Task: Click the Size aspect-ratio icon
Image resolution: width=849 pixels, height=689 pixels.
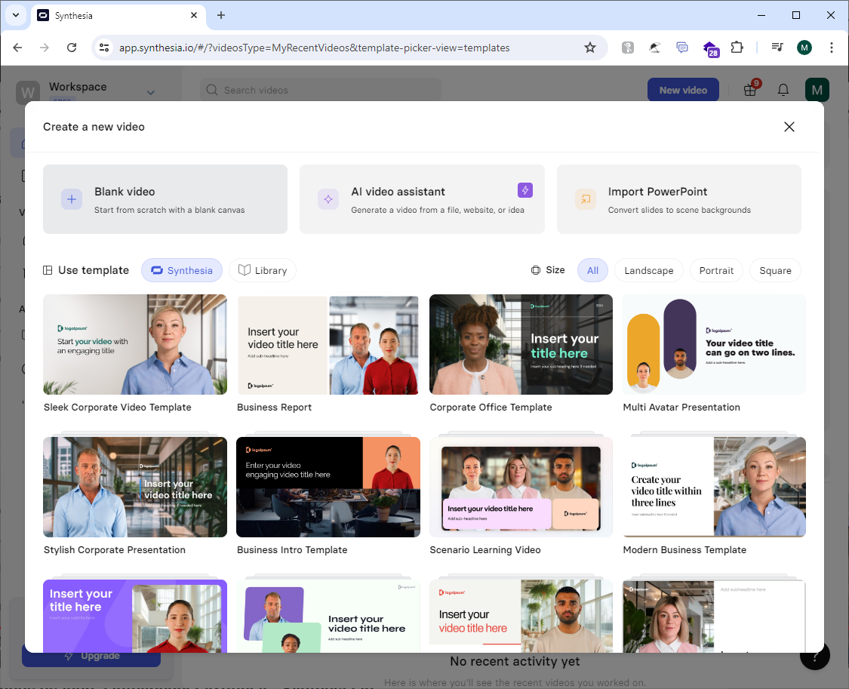Action: tap(536, 270)
